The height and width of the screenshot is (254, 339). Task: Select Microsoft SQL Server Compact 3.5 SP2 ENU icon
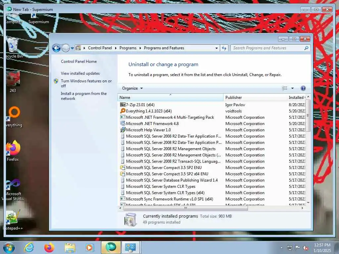click(122, 168)
